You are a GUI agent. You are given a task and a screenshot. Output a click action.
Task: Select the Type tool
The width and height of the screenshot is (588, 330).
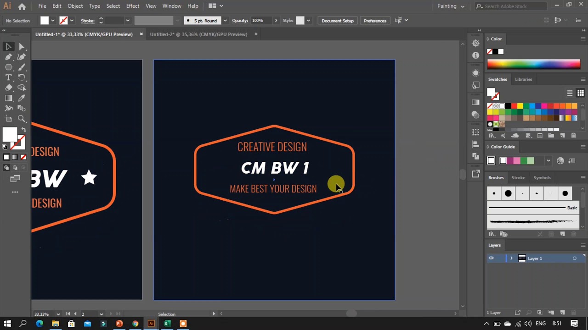click(x=8, y=77)
